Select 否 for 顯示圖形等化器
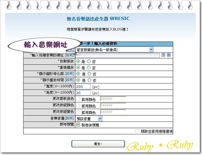Image resolution: width=202 pixels, height=155 pixels. [89, 74]
